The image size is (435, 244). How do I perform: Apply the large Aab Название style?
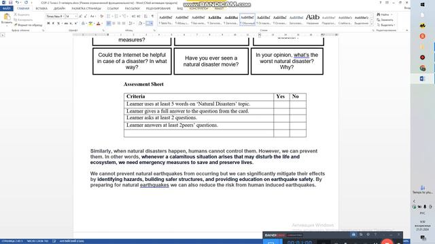pyautogui.click(x=313, y=20)
